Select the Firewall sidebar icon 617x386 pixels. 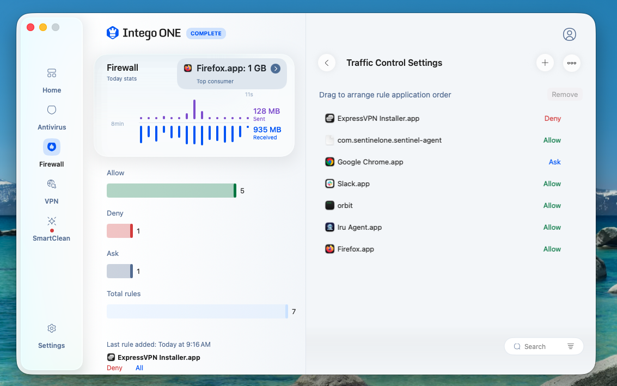(52, 147)
